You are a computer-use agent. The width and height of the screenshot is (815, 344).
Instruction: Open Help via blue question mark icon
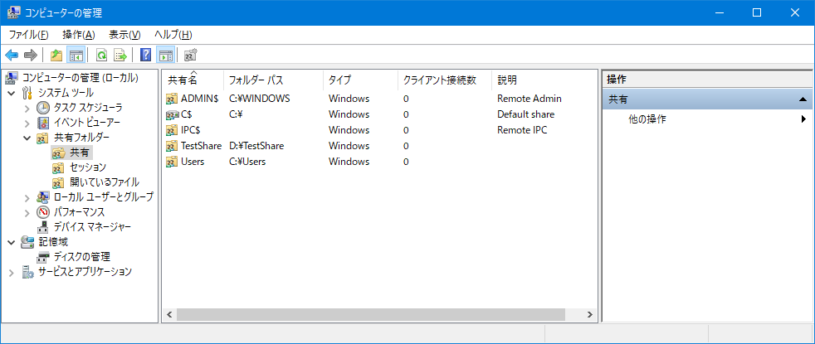pos(146,56)
